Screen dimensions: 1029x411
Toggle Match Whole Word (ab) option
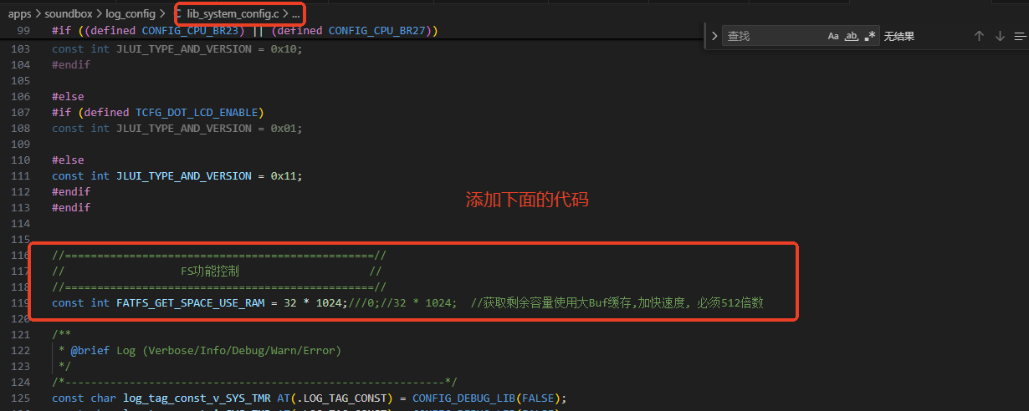(x=852, y=36)
